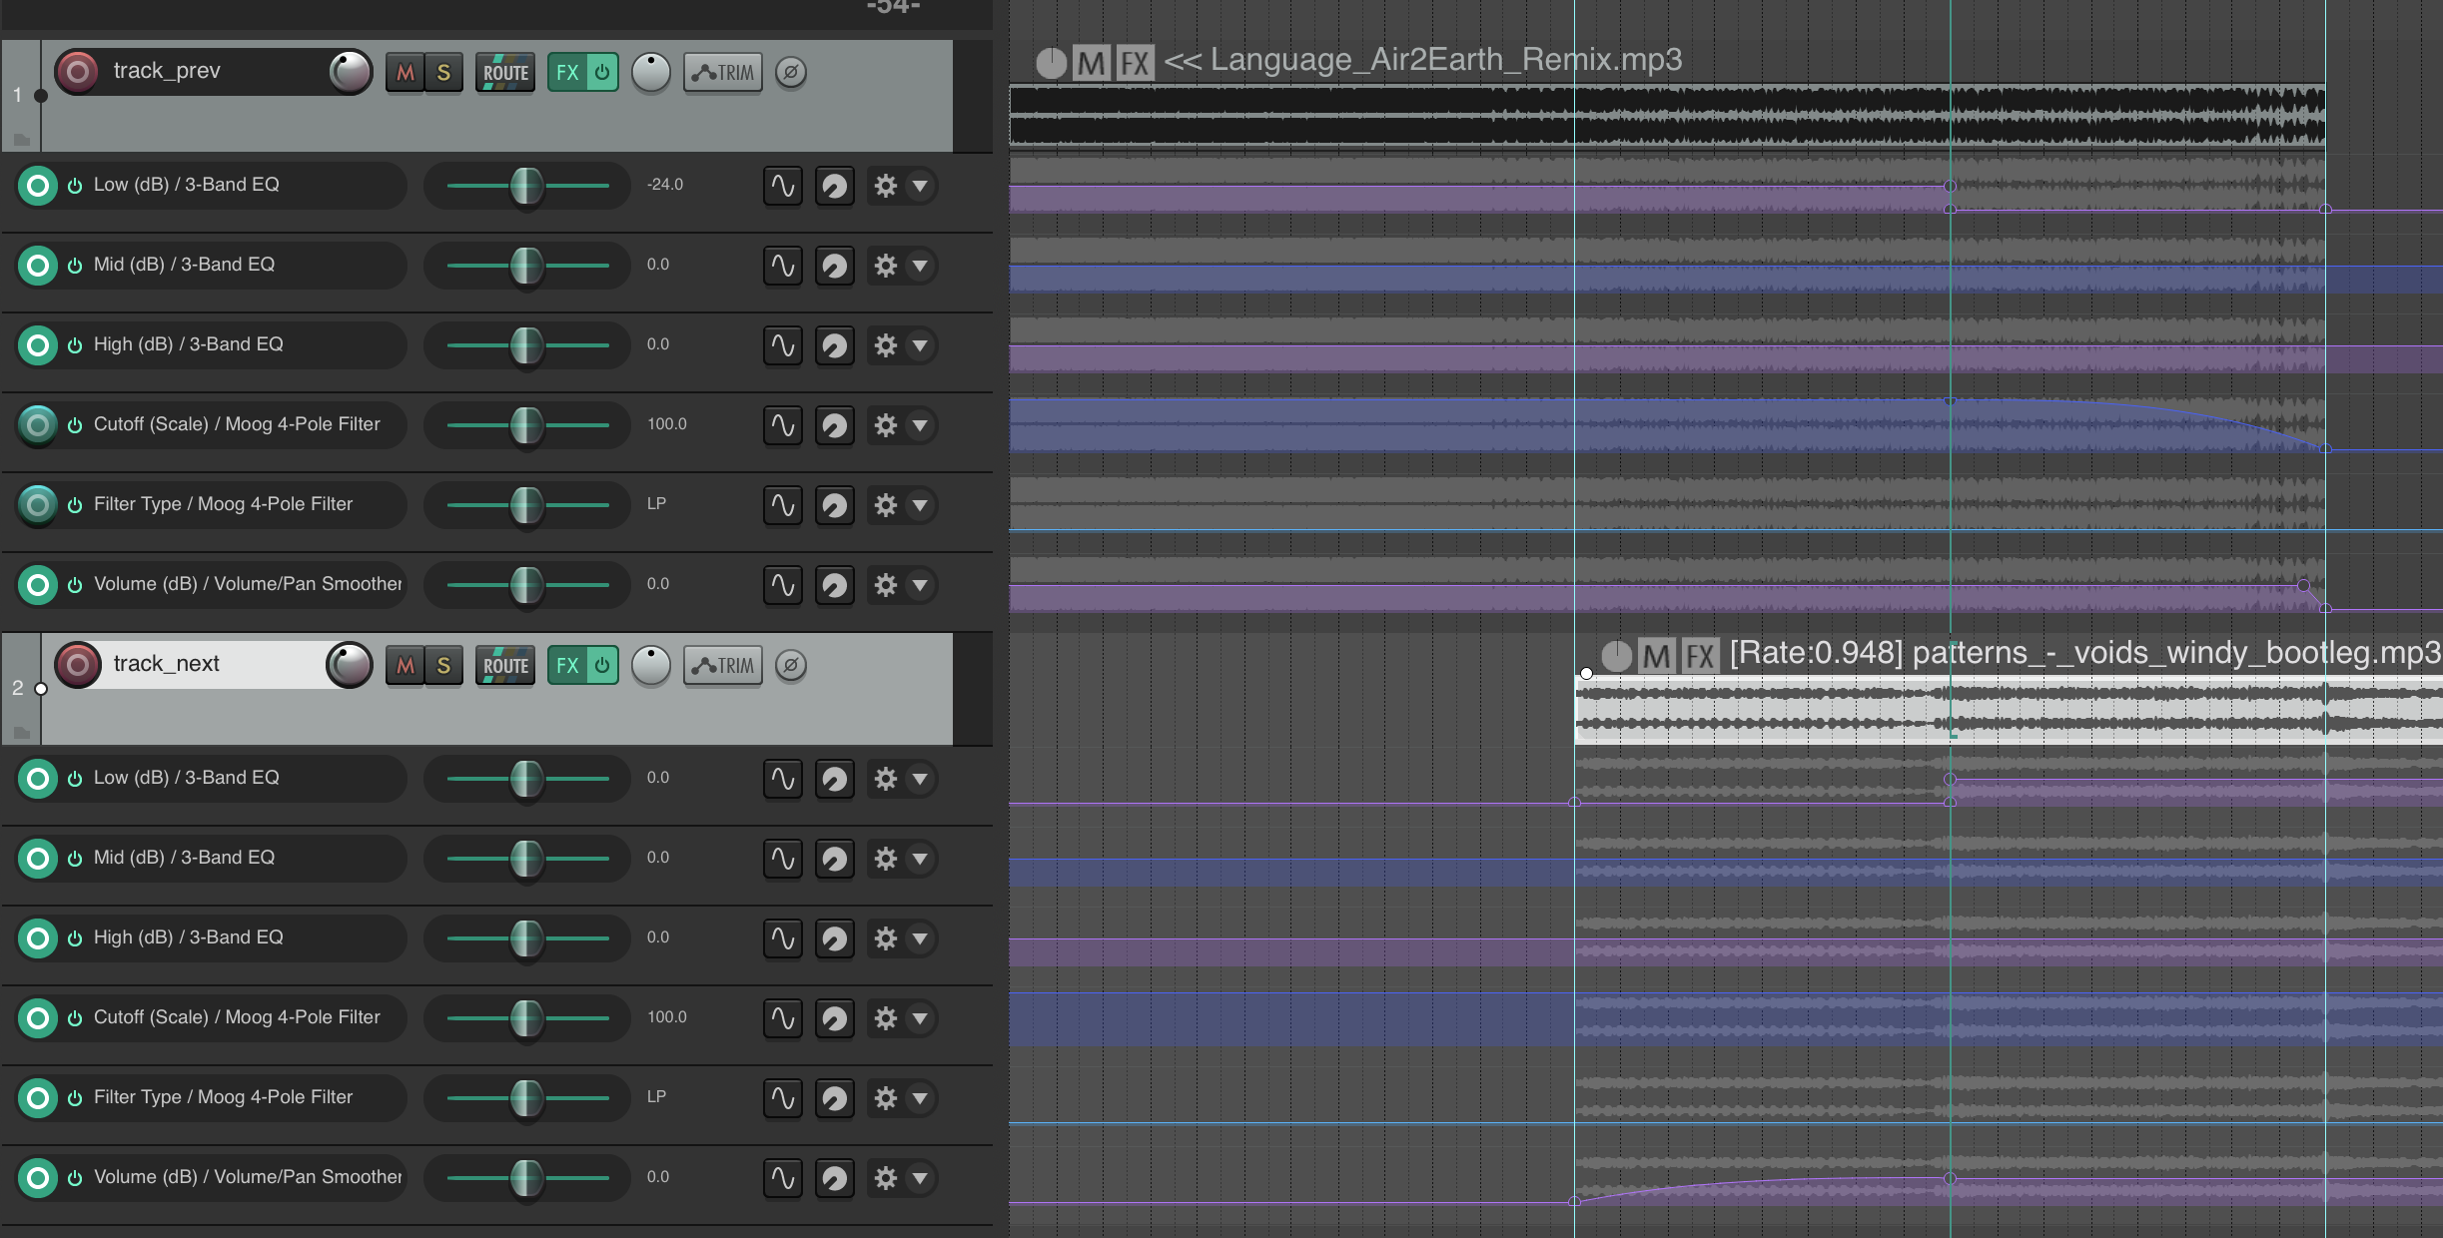Click Volume (dB) slider handle on track_next
2443x1238 pixels.
pyautogui.click(x=526, y=1178)
